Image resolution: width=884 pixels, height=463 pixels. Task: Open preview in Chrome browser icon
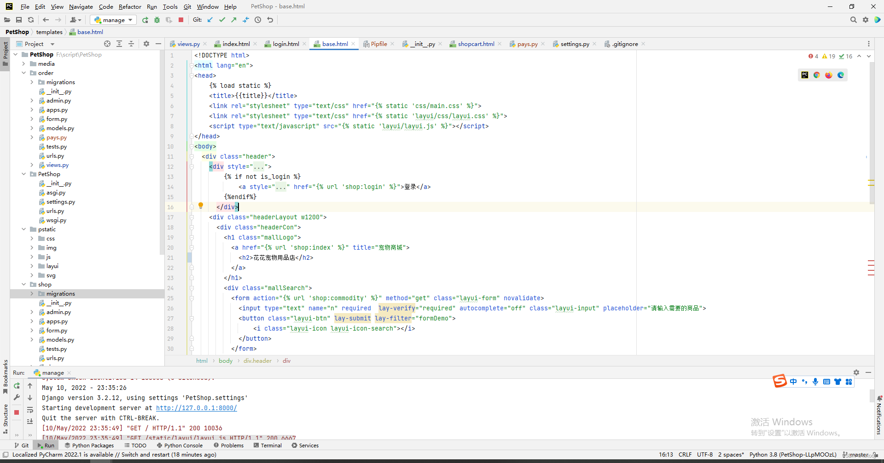click(x=817, y=75)
